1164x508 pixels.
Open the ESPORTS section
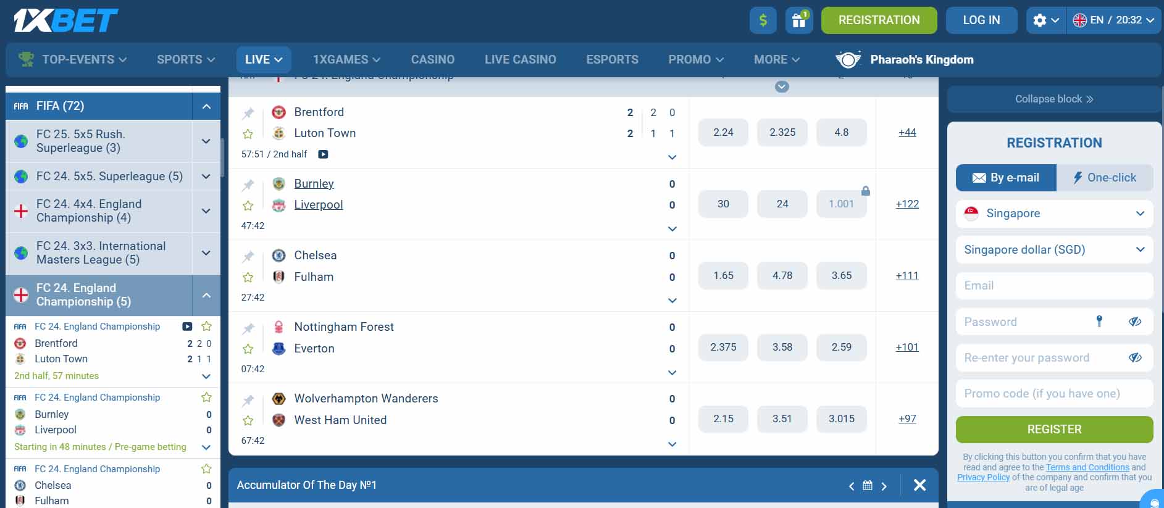[613, 60]
